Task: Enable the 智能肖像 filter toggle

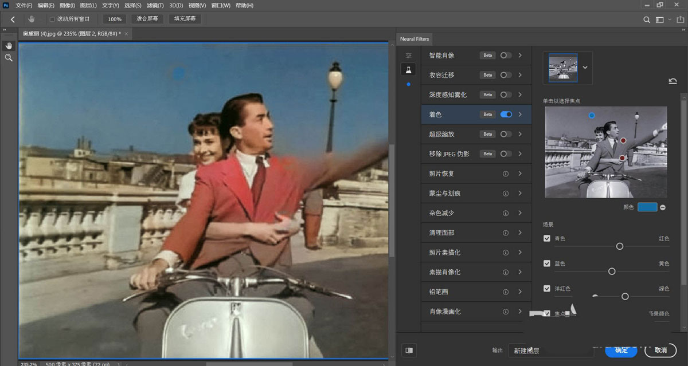Action: (506, 56)
